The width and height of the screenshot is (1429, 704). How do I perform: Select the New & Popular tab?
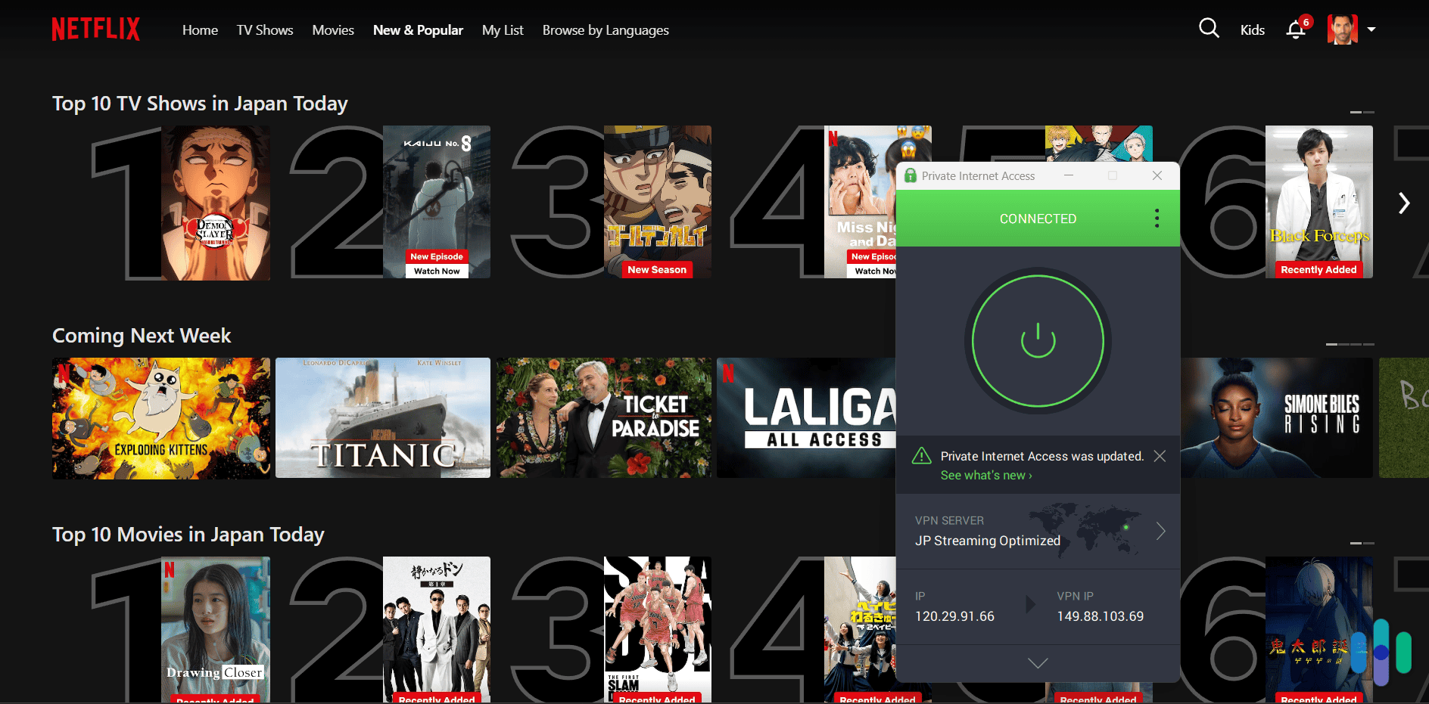418,30
